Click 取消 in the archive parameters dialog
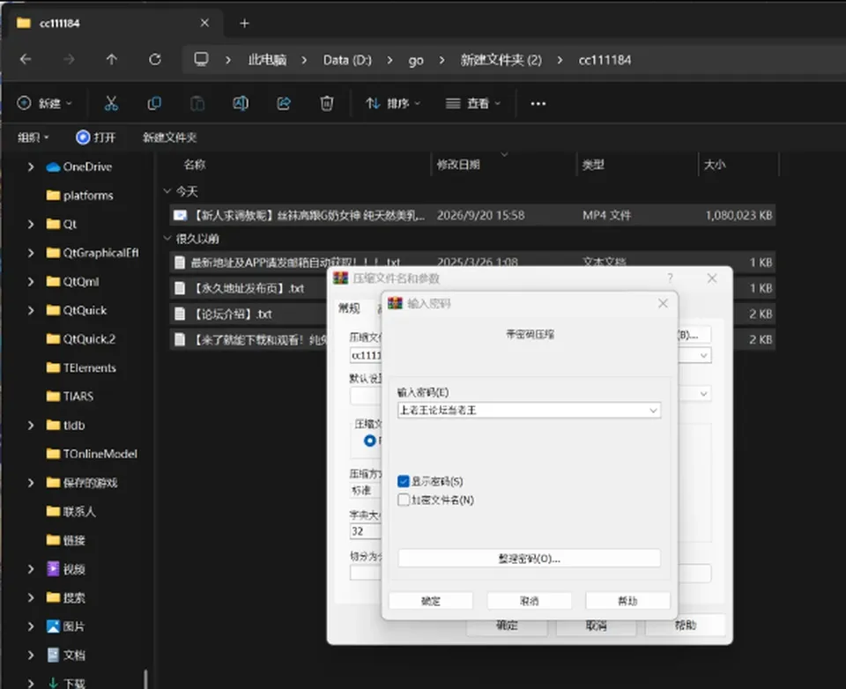Screen dimensions: 846x689 click(597, 626)
